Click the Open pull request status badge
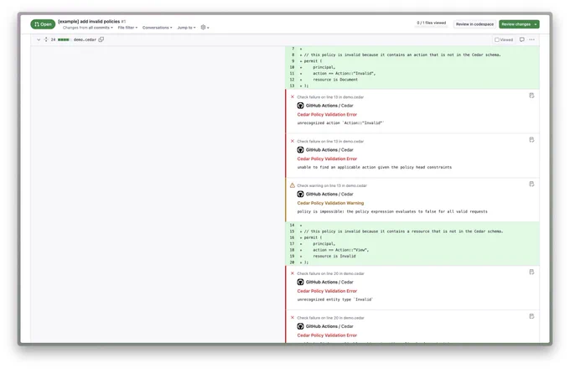570x369 pixels. pyautogui.click(x=43, y=24)
